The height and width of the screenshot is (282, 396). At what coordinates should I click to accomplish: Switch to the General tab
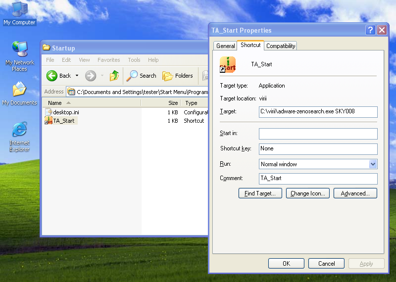pos(225,46)
